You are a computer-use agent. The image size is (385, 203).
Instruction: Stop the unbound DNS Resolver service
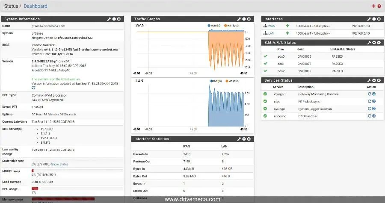coord(374,116)
